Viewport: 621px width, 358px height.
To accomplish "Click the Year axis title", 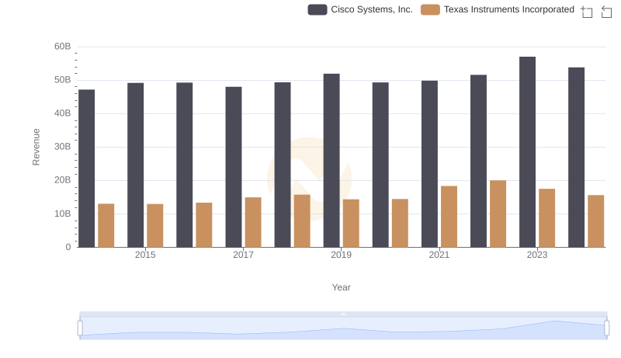I will 341,287.
